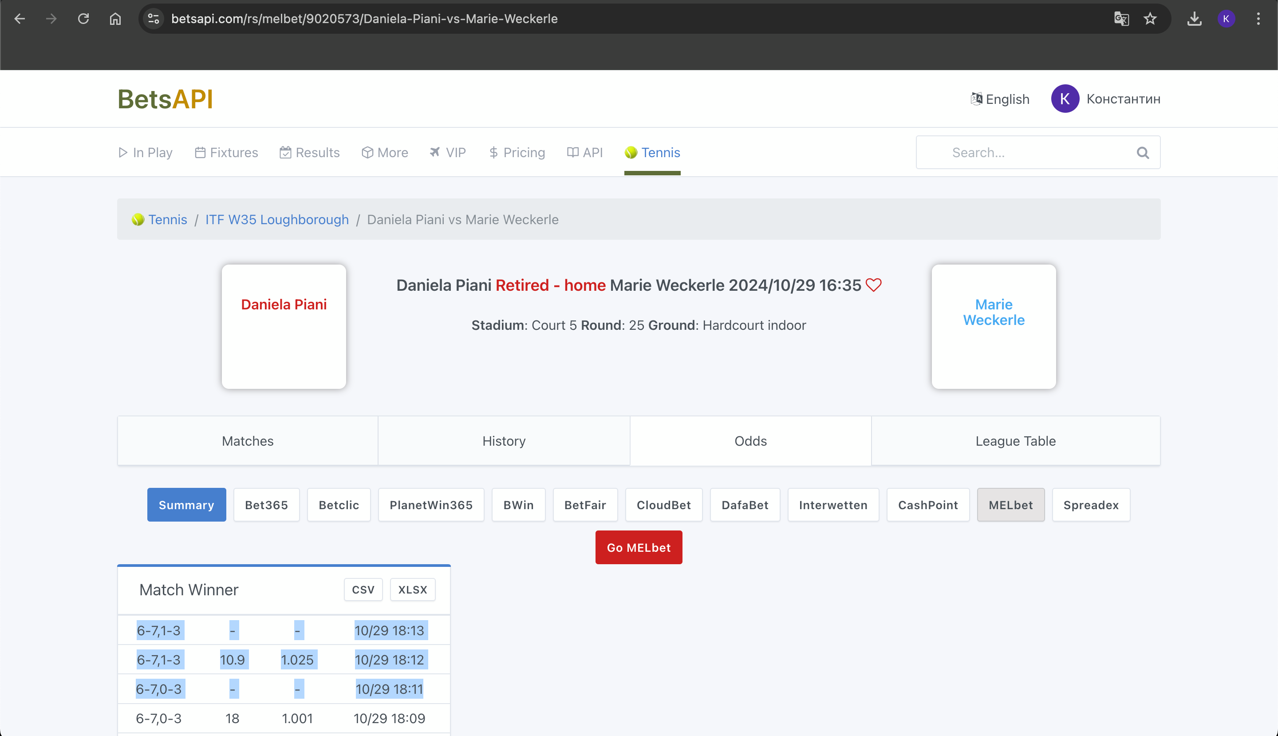Click the browser home icon

point(115,19)
